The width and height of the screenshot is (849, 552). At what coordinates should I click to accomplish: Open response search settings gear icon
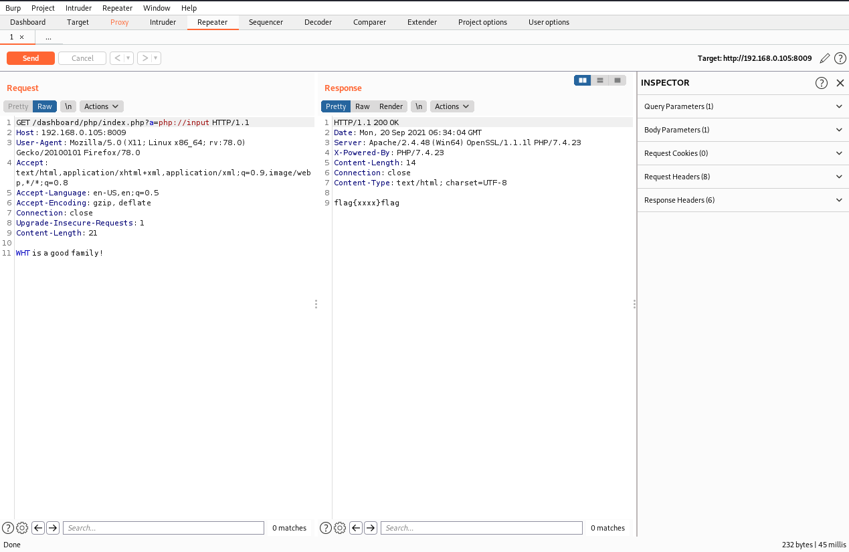pos(340,528)
